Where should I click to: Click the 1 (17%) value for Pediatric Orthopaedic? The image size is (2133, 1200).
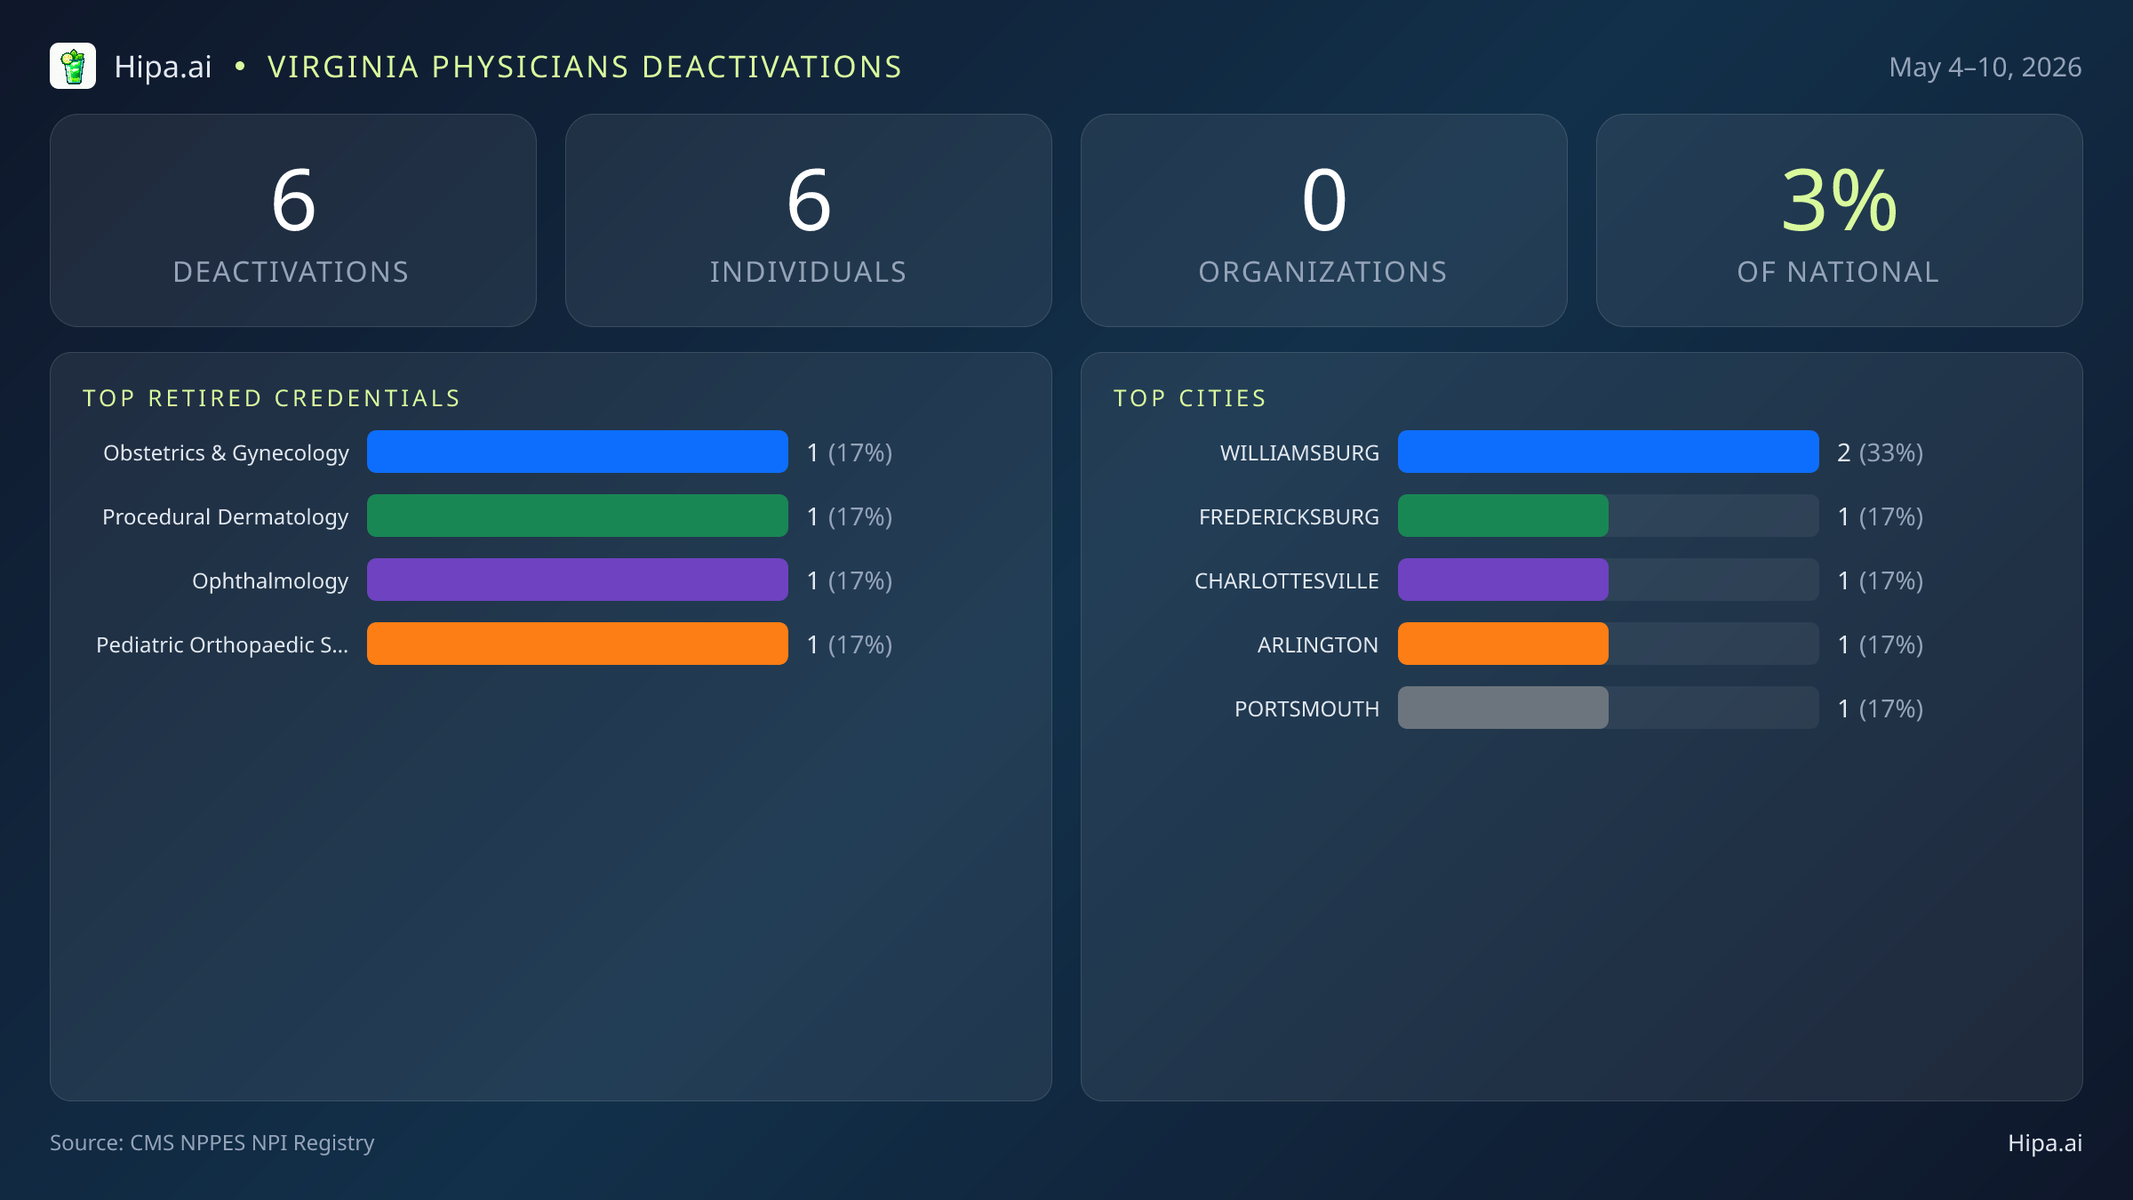point(849,644)
